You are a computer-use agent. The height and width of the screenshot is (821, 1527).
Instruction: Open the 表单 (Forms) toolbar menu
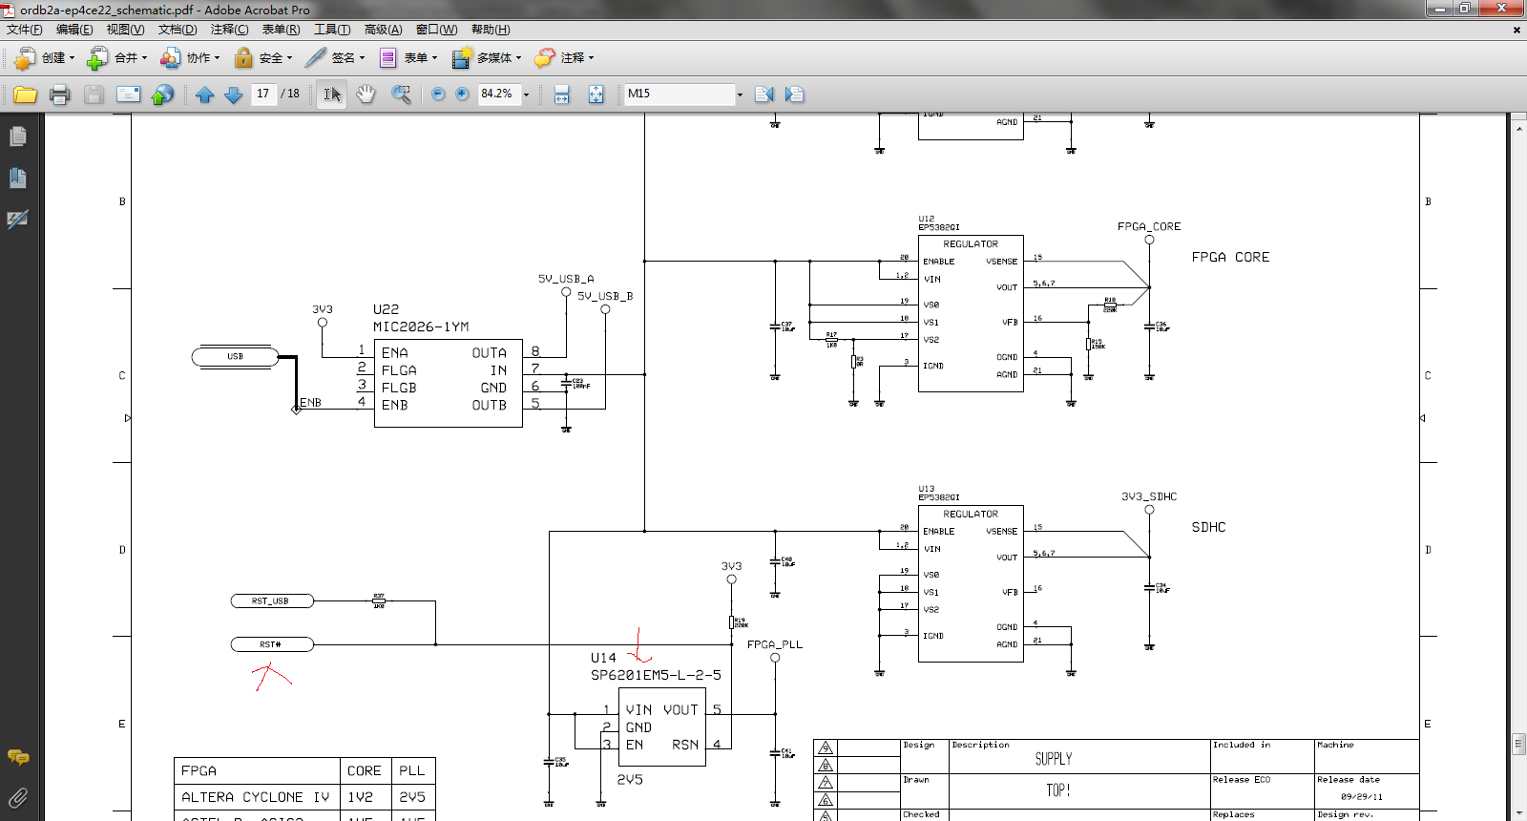click(x=408, y=58)
